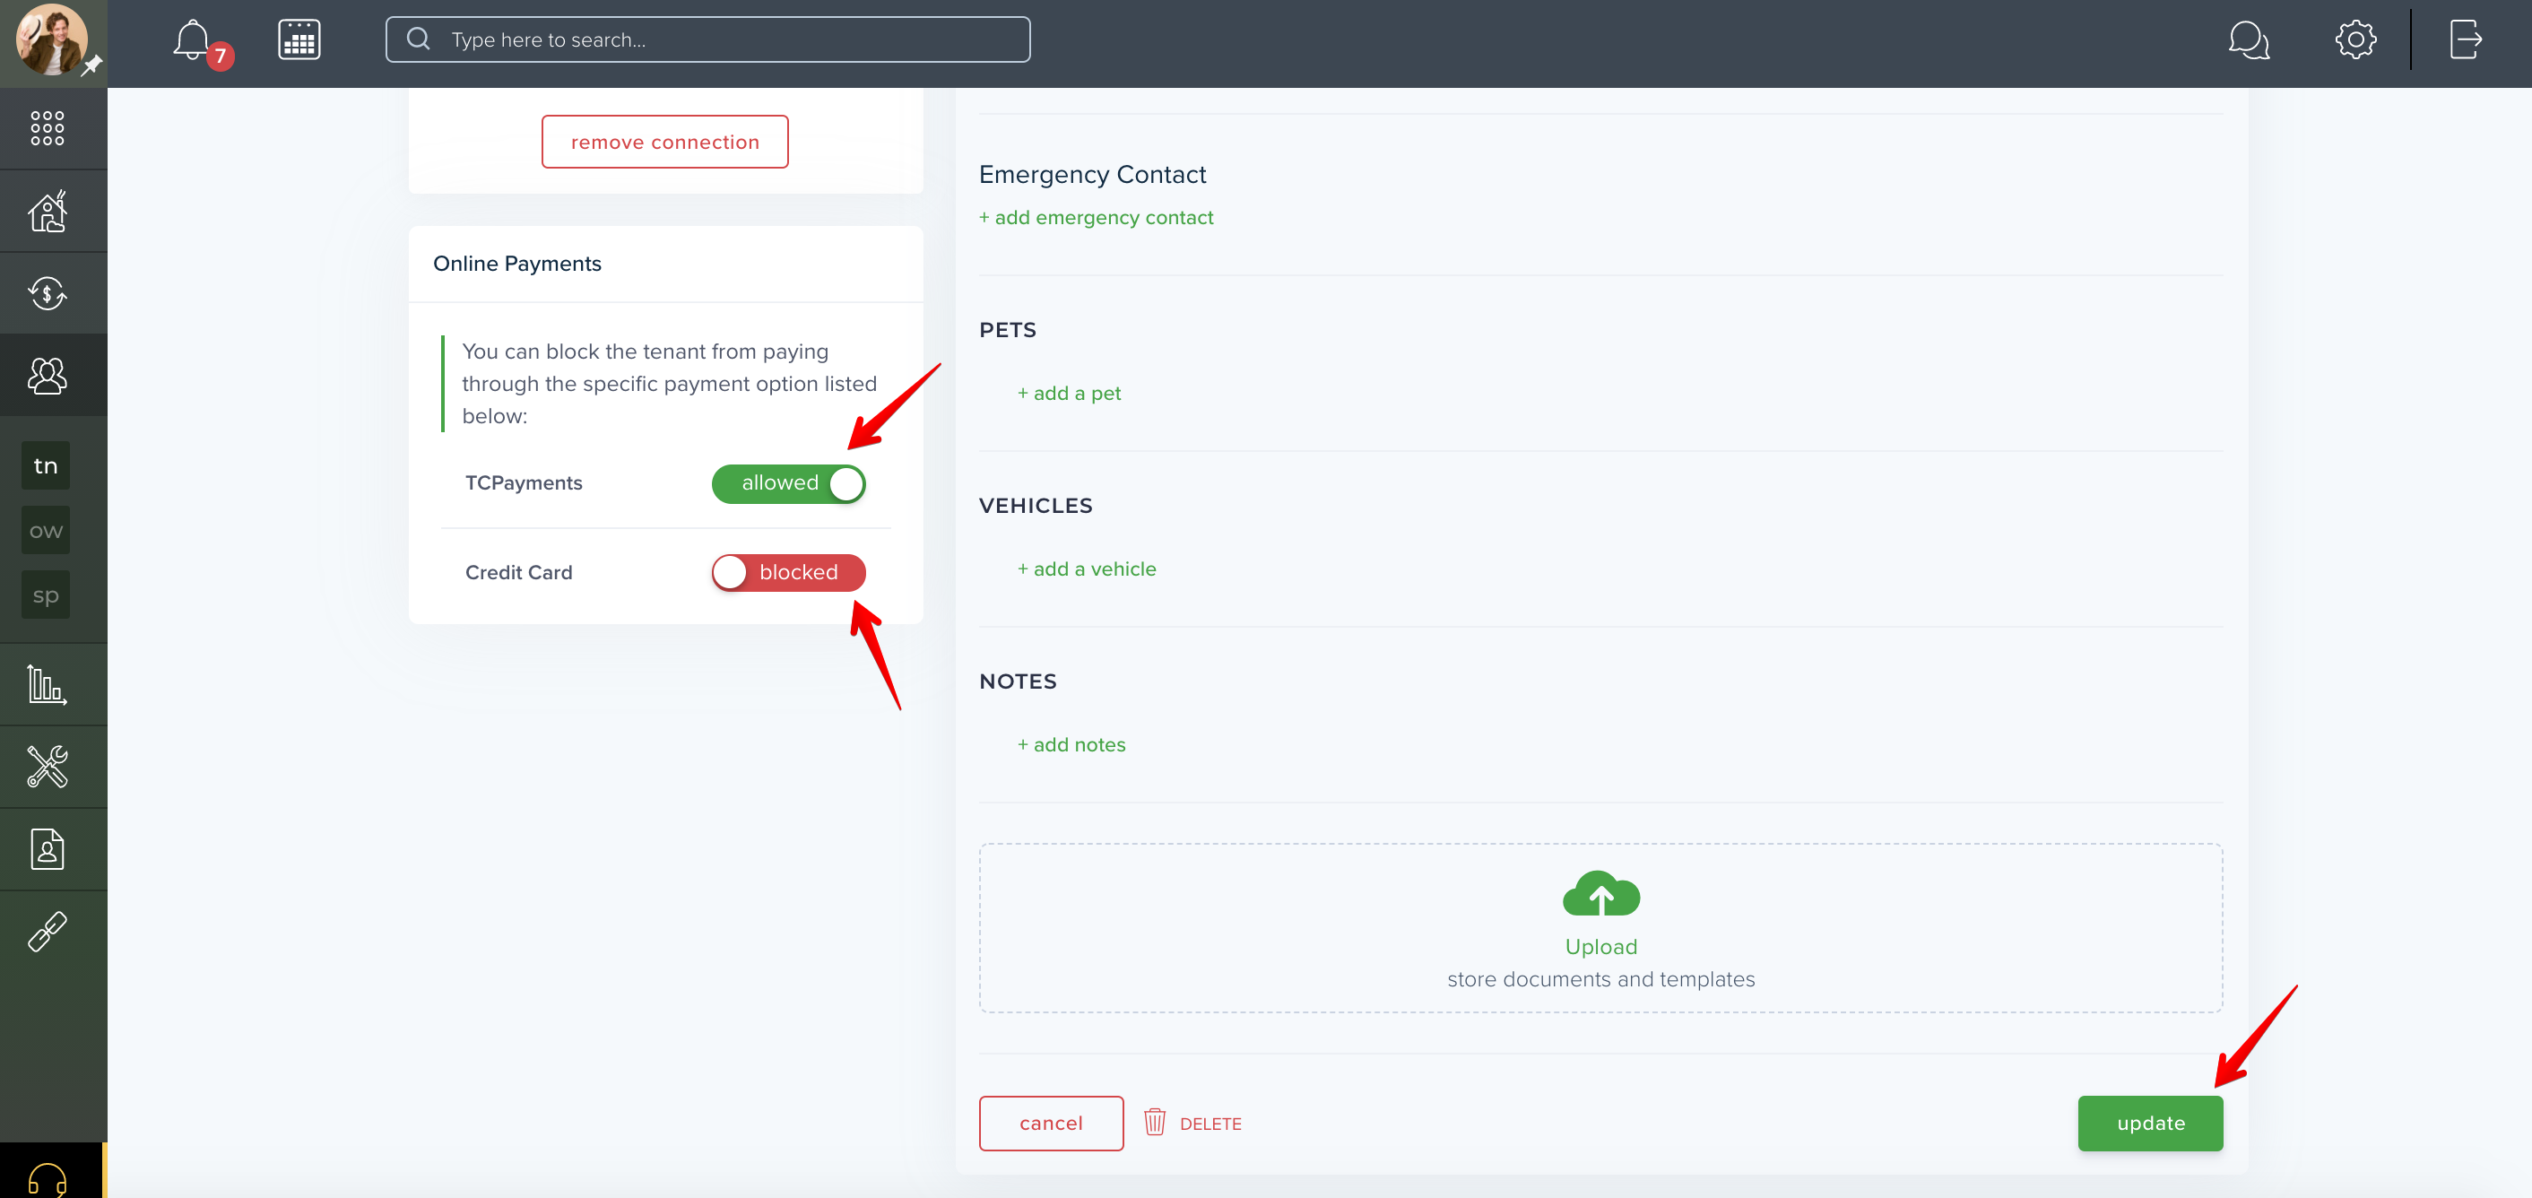Open the accounting dollar cycle icon
This screenshot has height=1198, width=2532.
[48, 293]
